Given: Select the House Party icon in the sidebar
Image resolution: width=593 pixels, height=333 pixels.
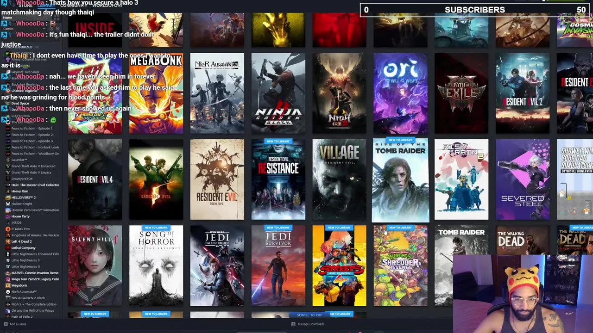Looking at the screenshot, I should pyautogui.click(x=8, y=216).
